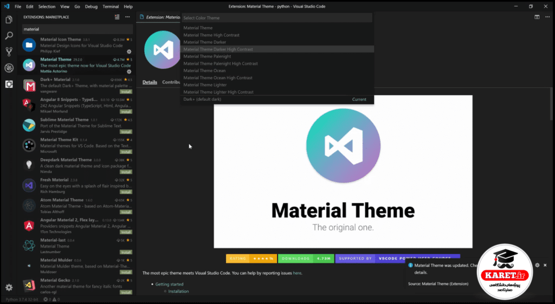555x304 pixels.
Task: Click the Material Gecko extension icon
Action: [x=29, y=286]
